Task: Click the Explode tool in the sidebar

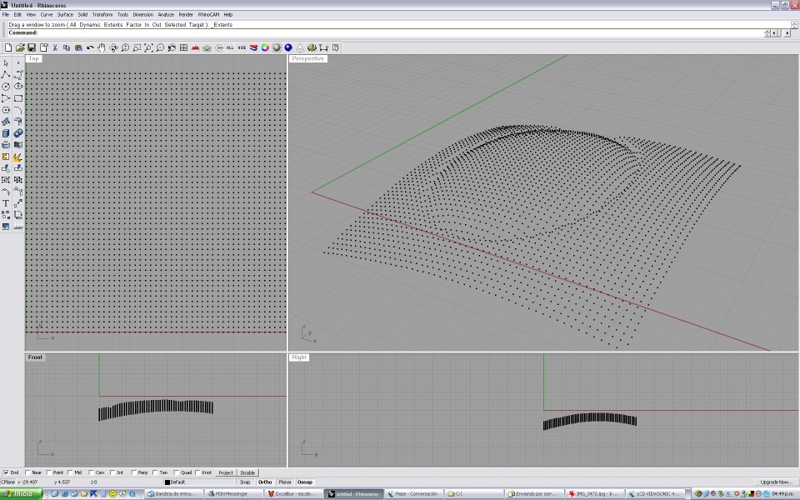Action: pos(17,157)
